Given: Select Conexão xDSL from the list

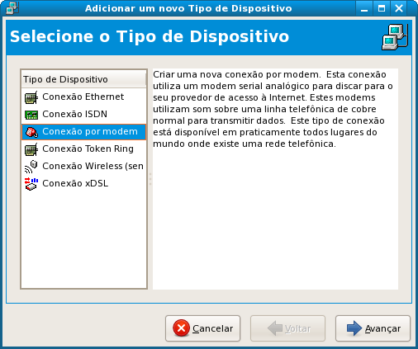Looking at the screenshot, I should point(83,184).
